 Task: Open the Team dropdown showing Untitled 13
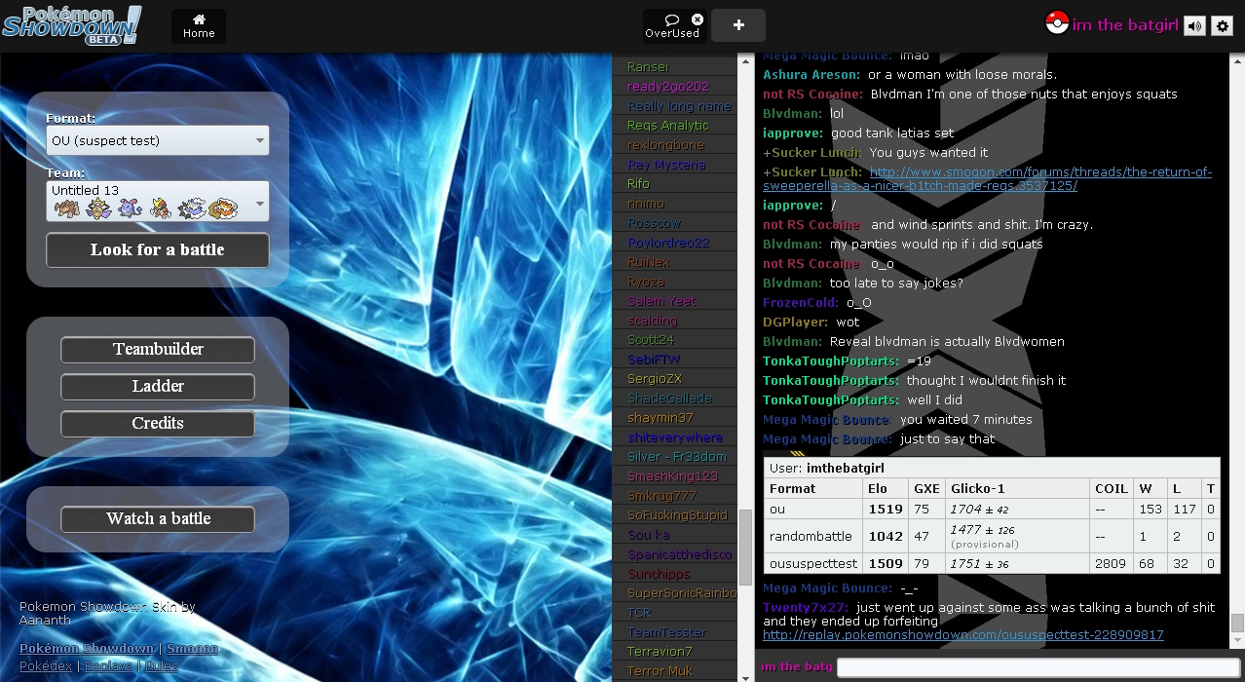[158, 201]
